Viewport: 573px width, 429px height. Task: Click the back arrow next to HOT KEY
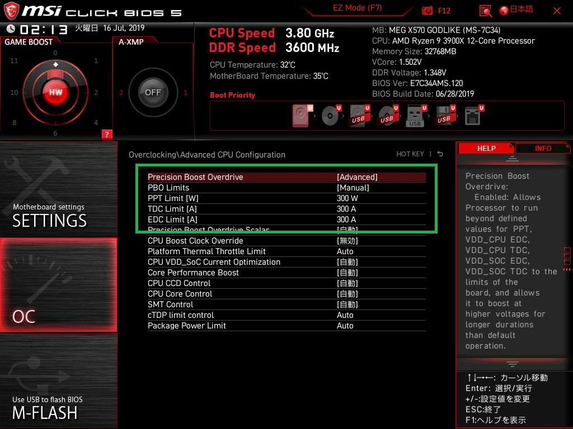click(440, 154)
